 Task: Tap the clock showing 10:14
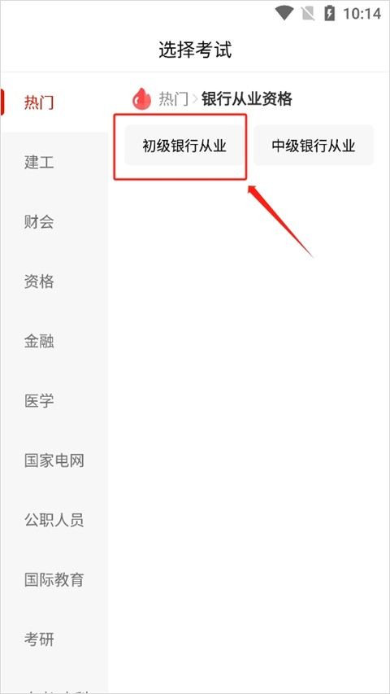point(362,13)
